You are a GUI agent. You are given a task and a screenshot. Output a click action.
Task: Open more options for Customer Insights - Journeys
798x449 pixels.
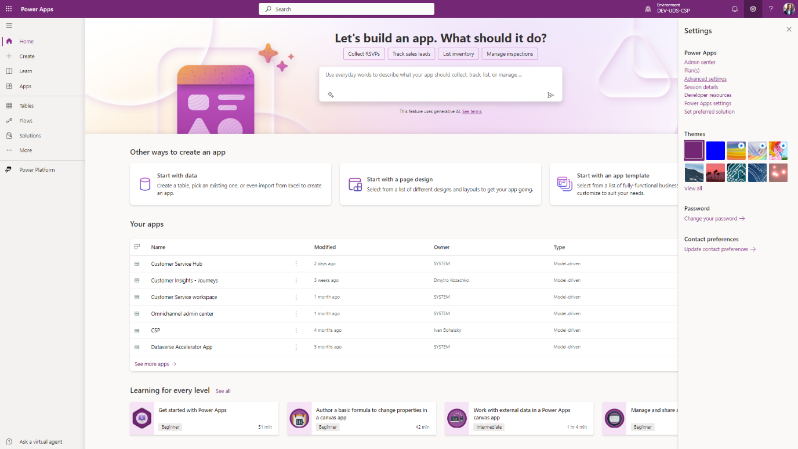click(x=296, y=280)
